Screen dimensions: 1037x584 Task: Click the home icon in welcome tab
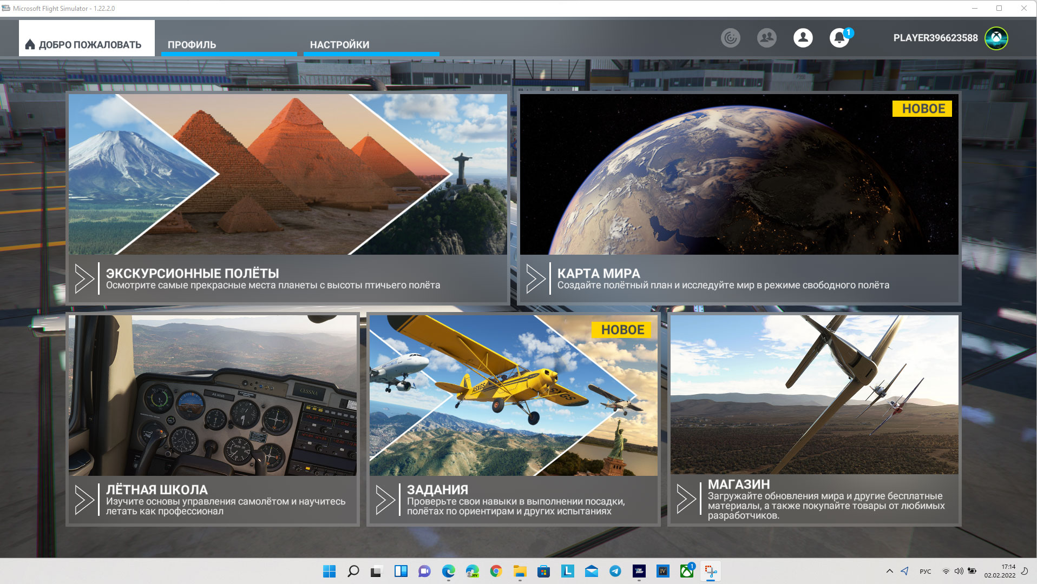[x=30, y=45]
